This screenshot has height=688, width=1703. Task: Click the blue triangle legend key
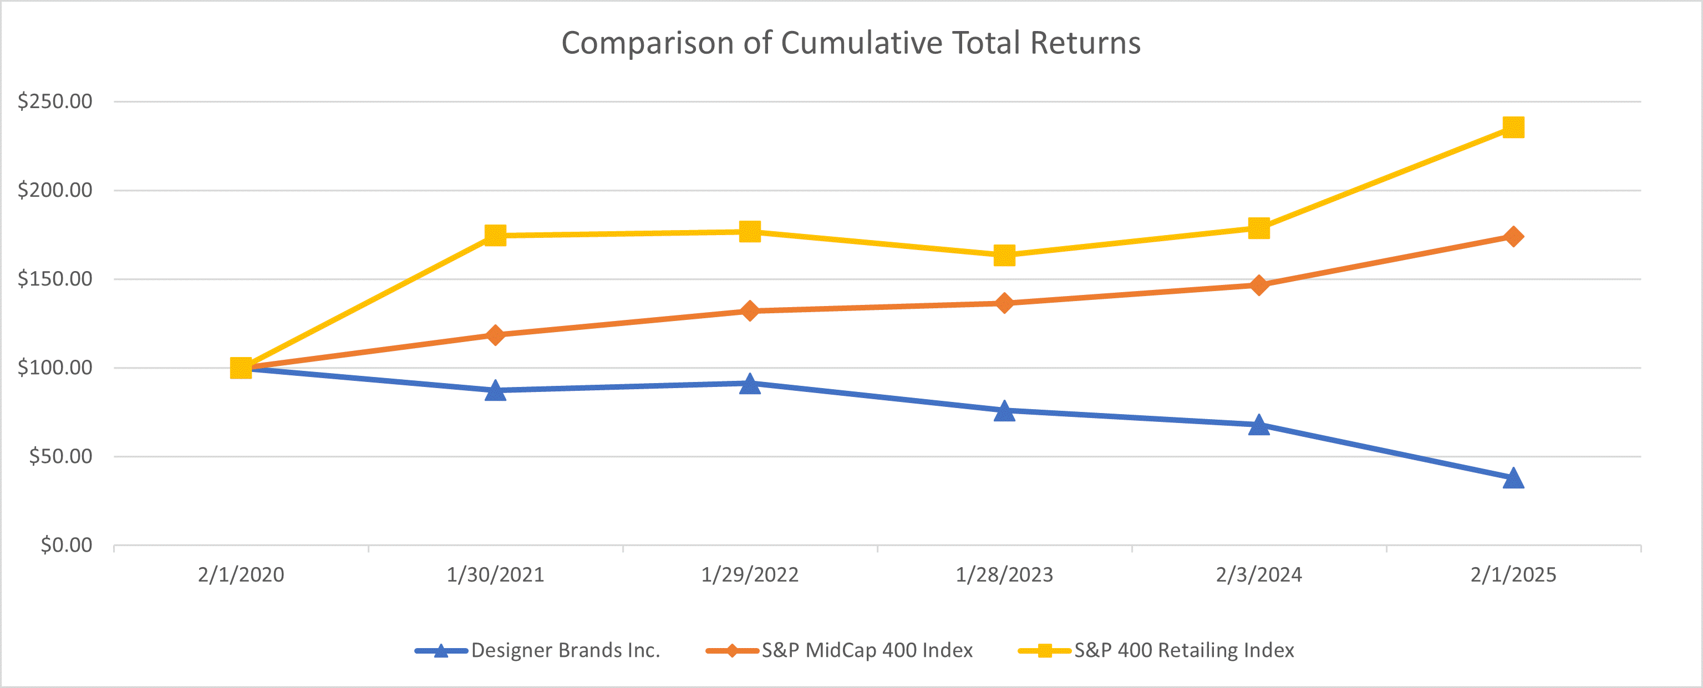point(441,651)
